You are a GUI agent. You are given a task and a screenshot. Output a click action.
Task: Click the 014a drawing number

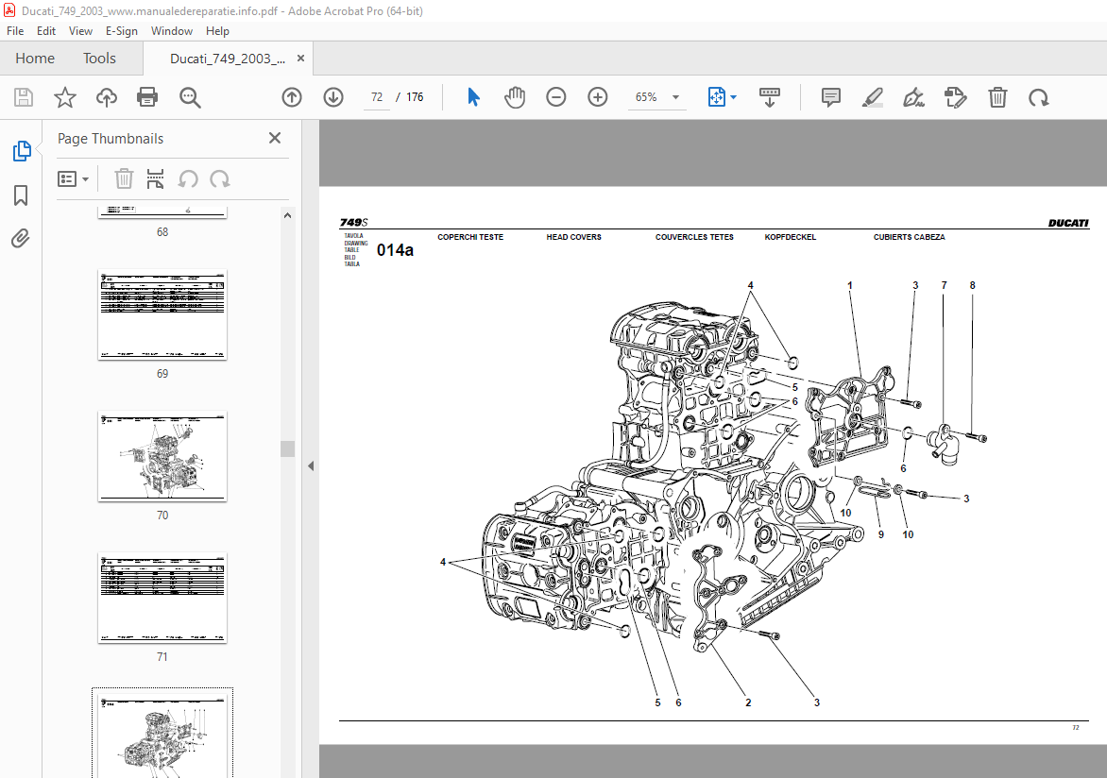point(396,250)
